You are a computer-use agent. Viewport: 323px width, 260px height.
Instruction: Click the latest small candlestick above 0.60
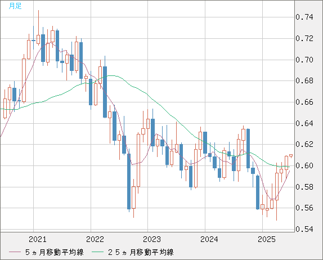pyautogui.click(x=291, y=156)
